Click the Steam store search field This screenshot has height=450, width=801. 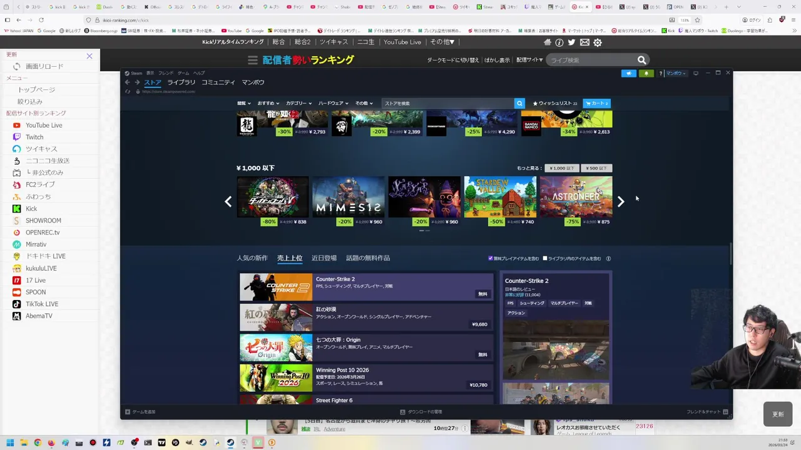tap(448, 103)
